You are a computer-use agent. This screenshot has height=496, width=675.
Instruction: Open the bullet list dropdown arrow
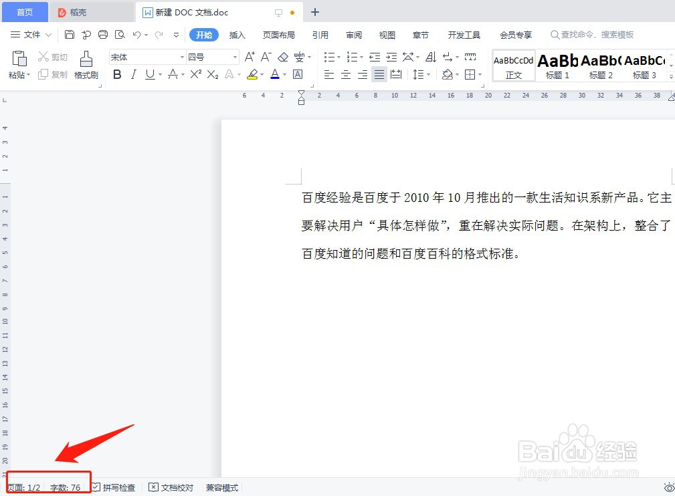click(x=339, y=57)
